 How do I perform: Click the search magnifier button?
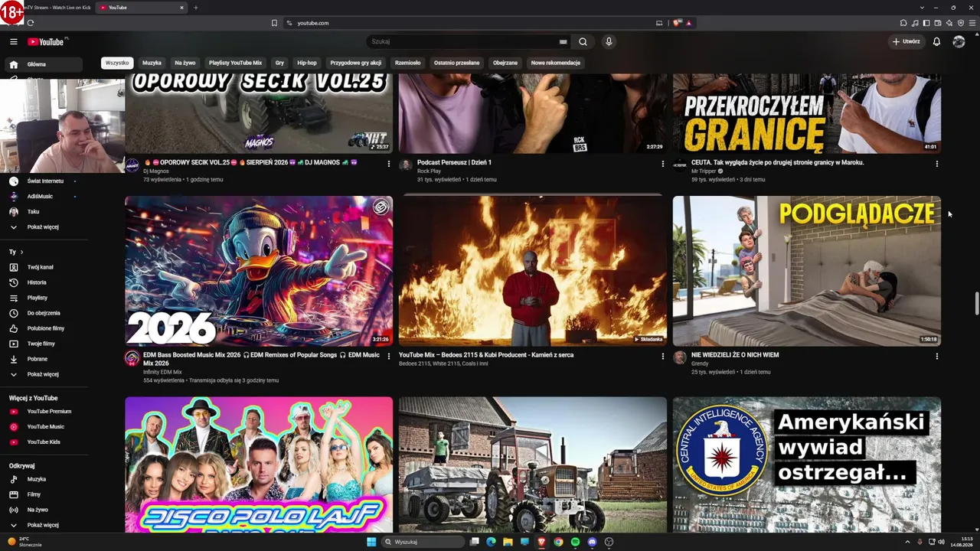583,41
